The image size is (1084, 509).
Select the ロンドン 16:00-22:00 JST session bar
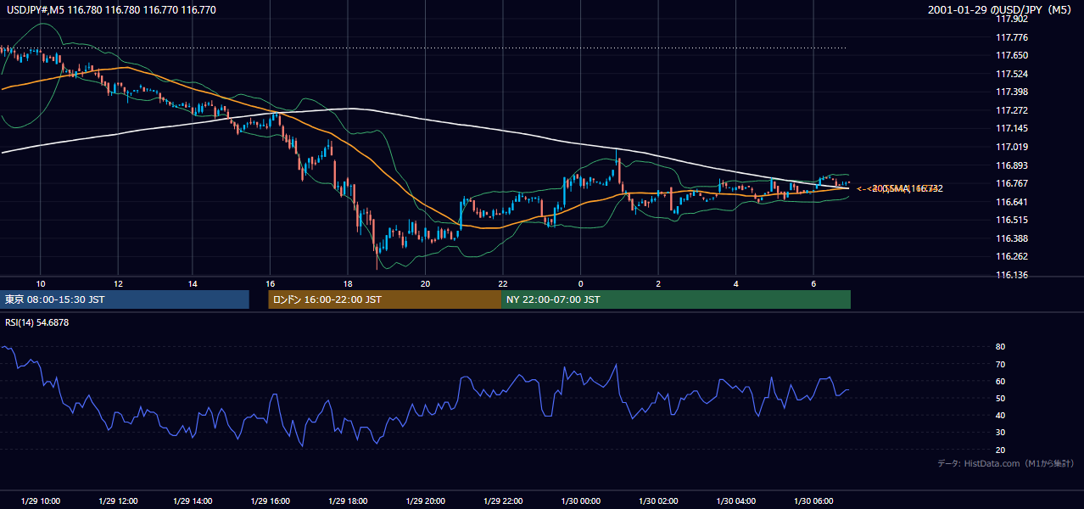click(x=385, y=299)
